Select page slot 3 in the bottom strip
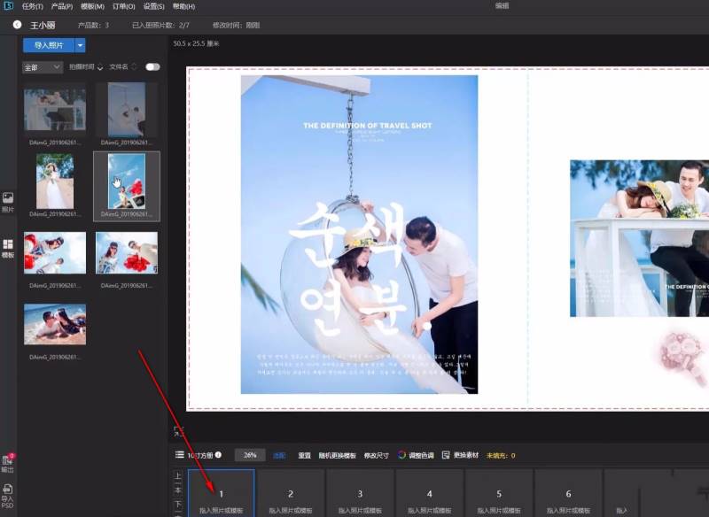709x517 pixels. point(360,494)
